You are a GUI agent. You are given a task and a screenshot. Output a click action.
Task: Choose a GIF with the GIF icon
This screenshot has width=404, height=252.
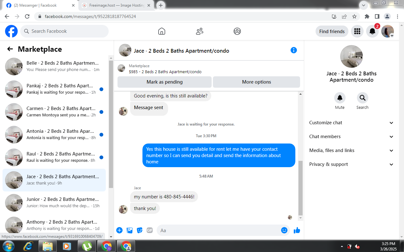tap(150, 230)
